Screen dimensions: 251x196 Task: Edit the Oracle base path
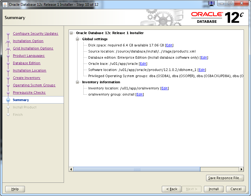pos(143,64)
